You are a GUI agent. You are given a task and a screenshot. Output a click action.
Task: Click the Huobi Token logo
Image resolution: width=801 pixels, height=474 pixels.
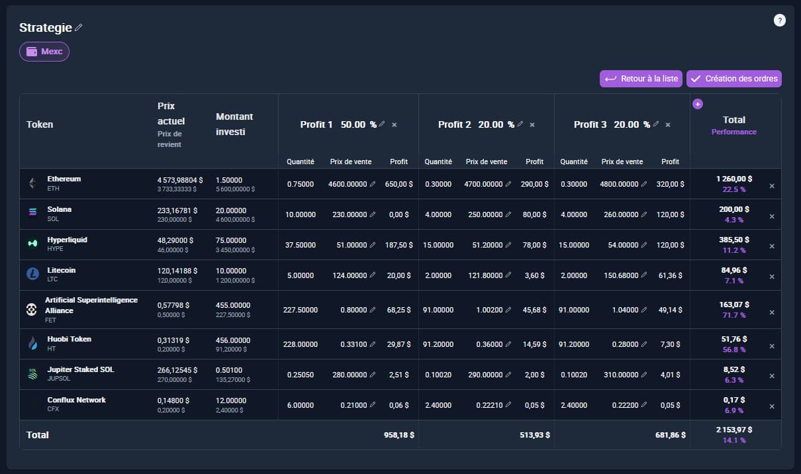pos(32,343)
